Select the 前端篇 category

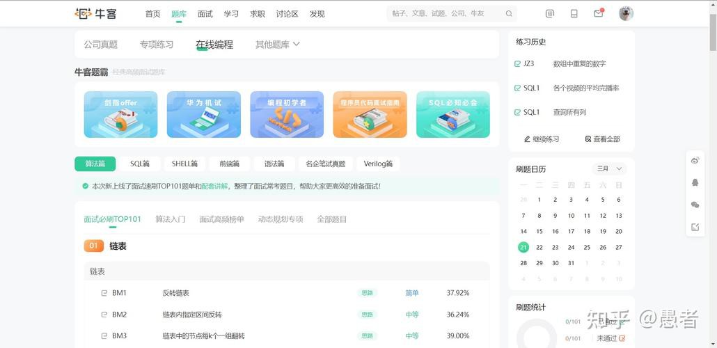(x=230, y=164)
